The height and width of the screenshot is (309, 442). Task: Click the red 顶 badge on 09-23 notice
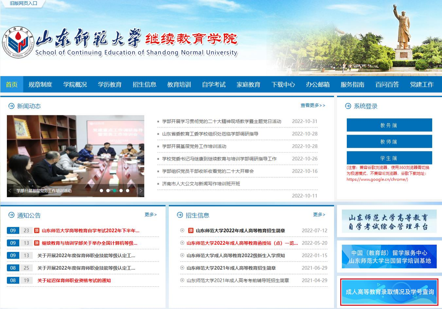tap(37, 230)
